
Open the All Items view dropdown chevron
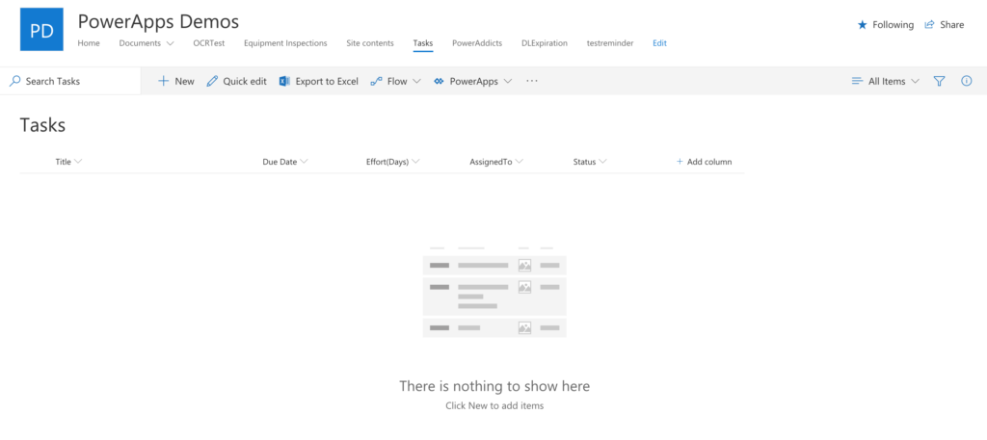pos(916,81)
